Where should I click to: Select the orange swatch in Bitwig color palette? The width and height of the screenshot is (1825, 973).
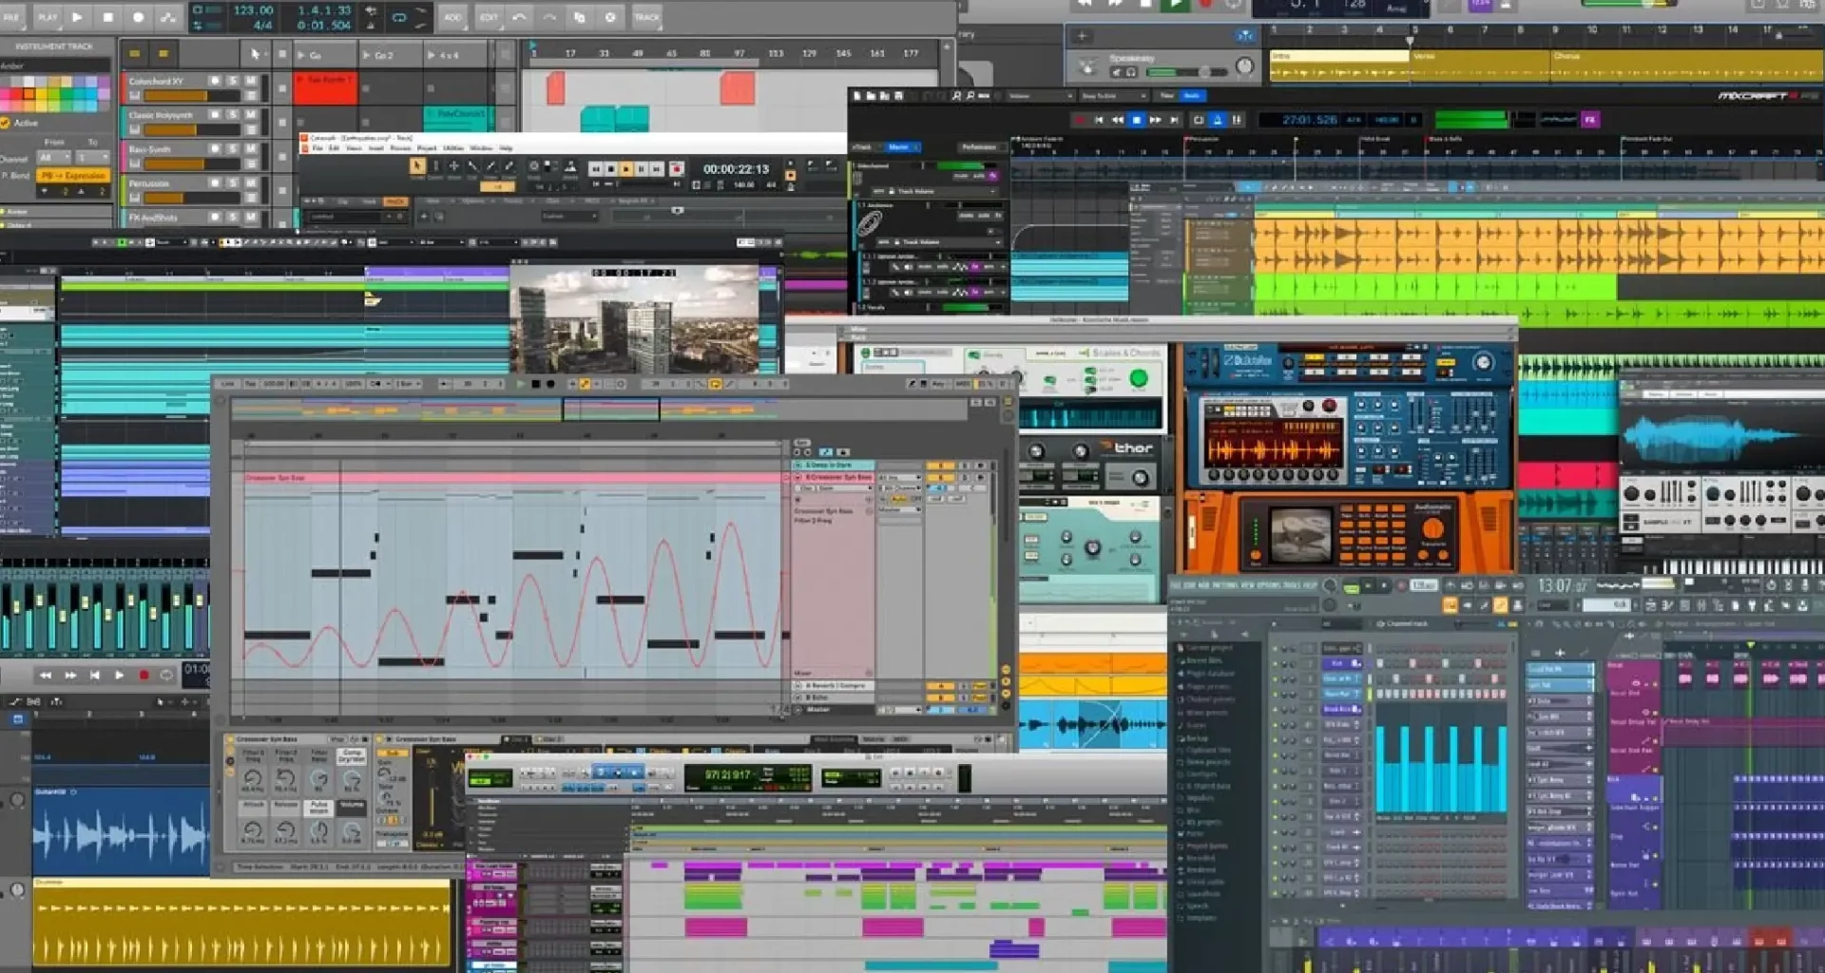tap(29, 93)
